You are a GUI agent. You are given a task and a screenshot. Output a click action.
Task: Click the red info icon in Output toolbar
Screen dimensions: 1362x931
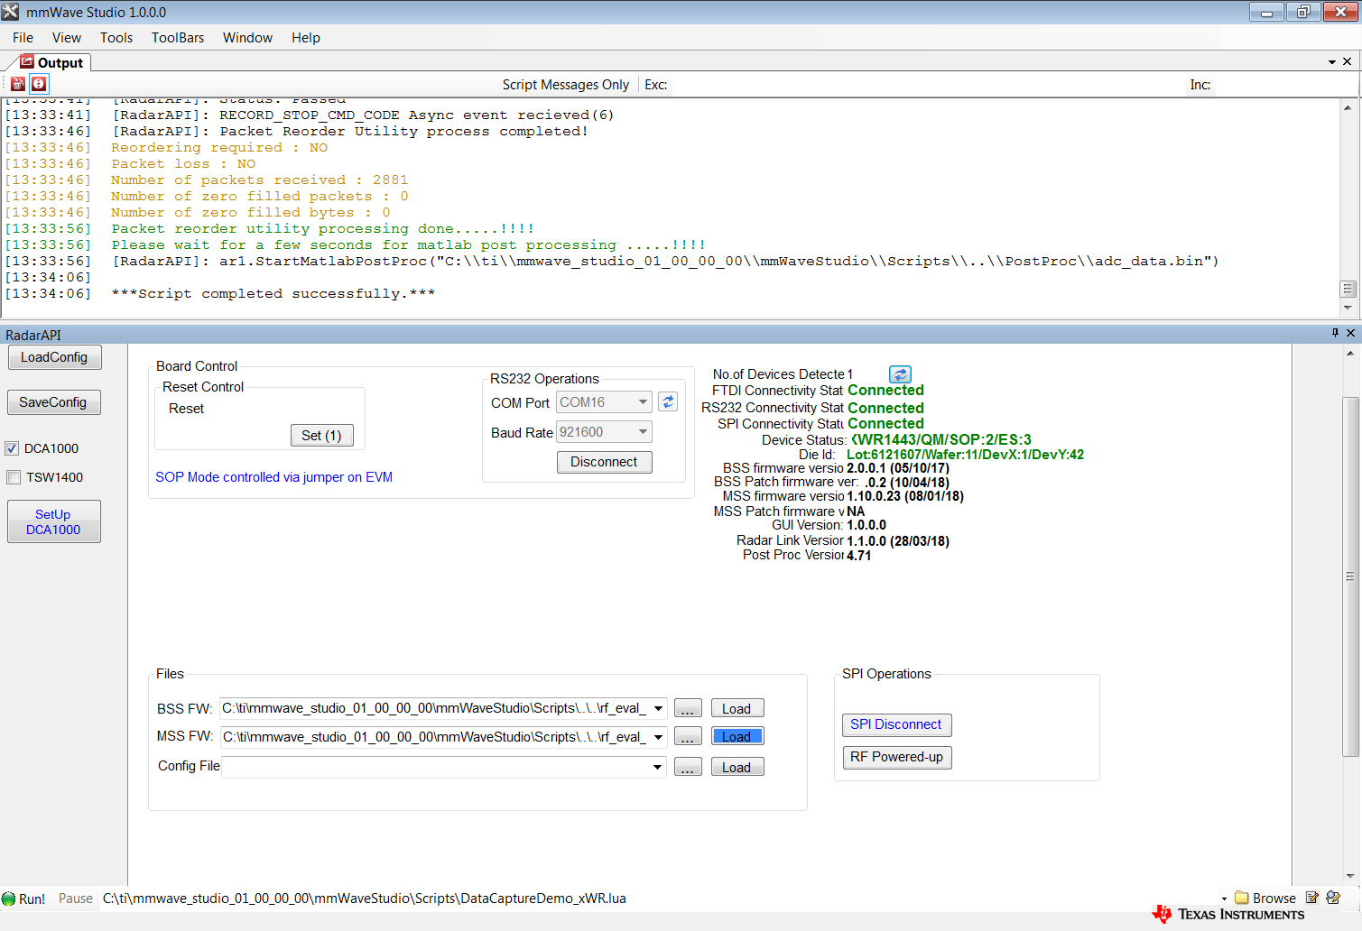(39, 84)
